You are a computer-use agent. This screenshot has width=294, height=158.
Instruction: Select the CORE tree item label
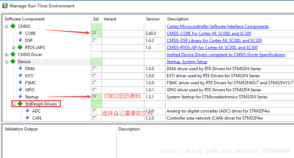30,34
